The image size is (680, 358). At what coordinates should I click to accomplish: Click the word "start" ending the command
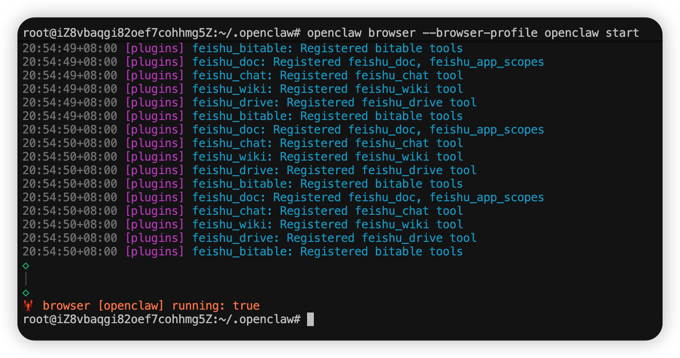[x=622, y=33]
